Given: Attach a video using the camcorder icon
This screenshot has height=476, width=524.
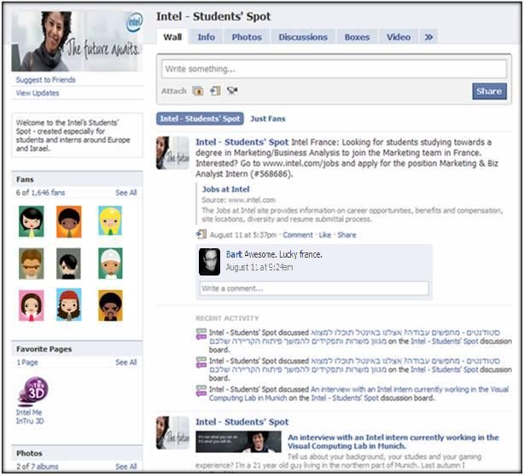Looking at the screenshot, I should pyautogui.click(x=232, y=90).
